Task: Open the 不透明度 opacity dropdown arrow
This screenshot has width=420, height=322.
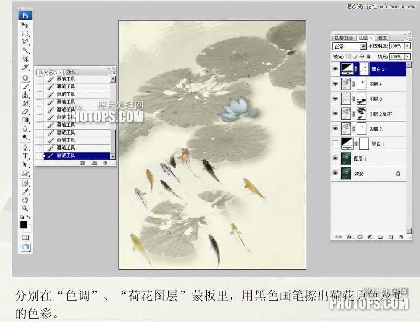Action: point(407,46)
